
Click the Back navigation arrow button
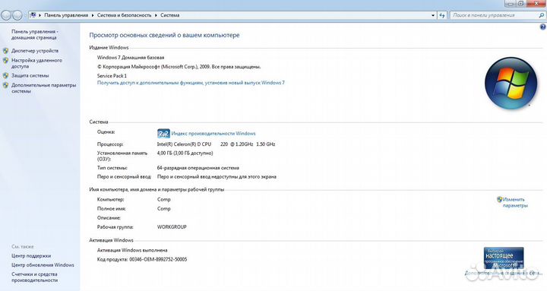tap(7, 15)
